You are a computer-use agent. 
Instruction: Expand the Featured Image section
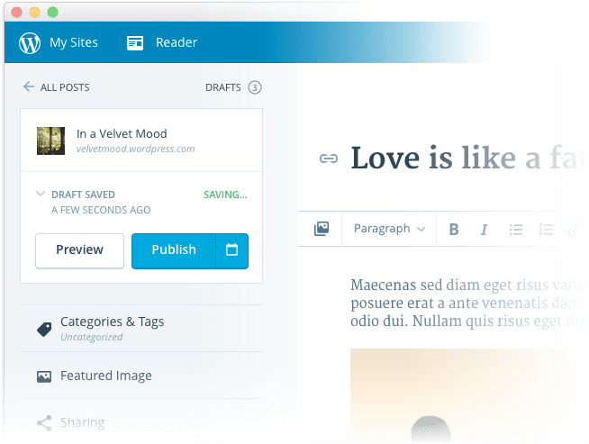[x=141, y=376]
